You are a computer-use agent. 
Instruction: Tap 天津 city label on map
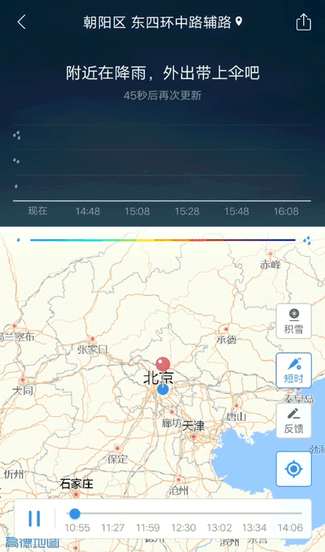(193, 426)
